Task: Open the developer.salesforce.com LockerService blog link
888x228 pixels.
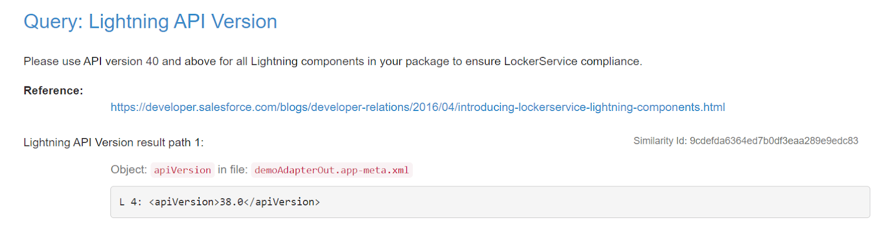Action: pyautogui.click(x=417, y=107)
